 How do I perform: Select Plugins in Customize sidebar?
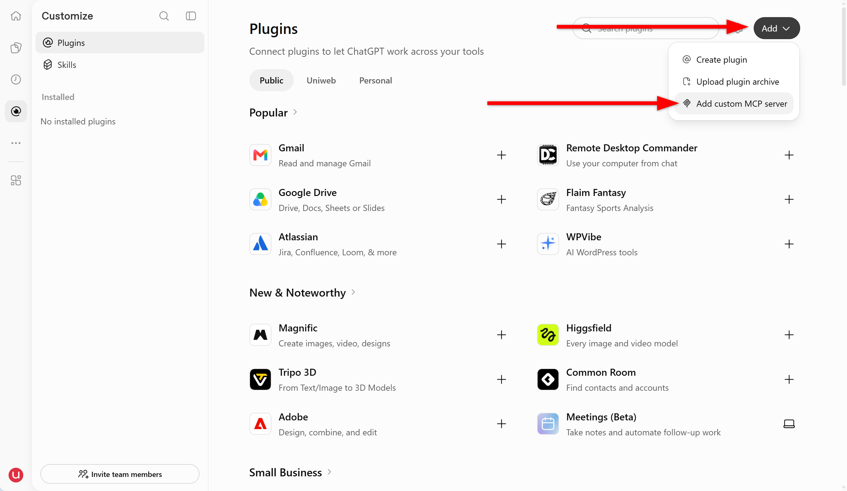120,43
